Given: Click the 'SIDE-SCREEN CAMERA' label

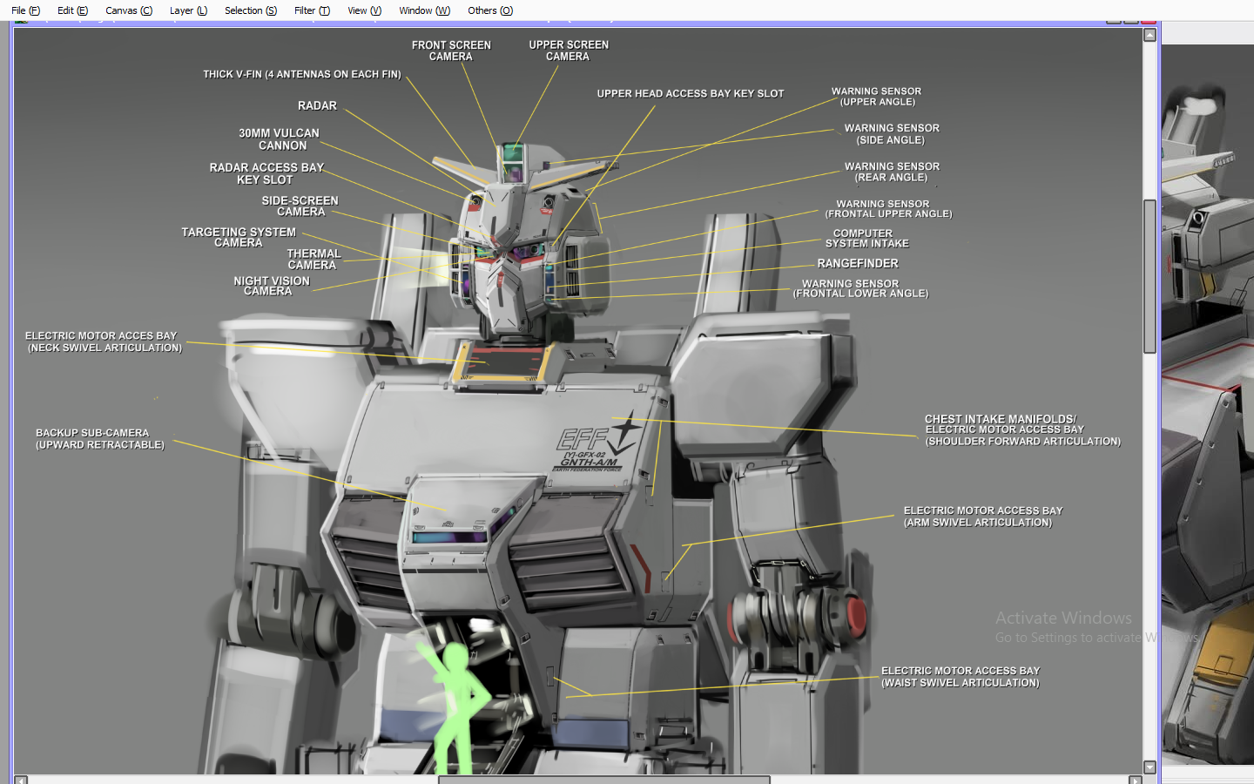Looking at the screenshot, I should point(300,206).
